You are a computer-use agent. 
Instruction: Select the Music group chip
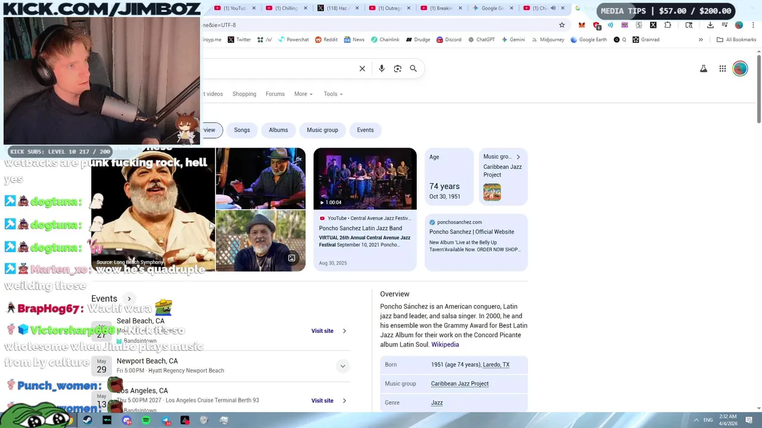(x=322, y=130)
